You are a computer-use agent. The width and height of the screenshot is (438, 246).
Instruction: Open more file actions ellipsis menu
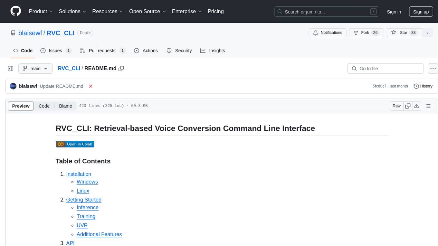tap(433, 69)
